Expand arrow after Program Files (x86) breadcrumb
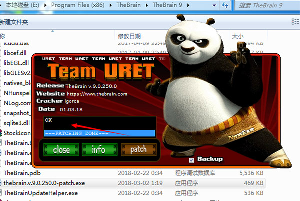Image resolution: width=300 pixels, height=201 pixels. click(111, 5)
